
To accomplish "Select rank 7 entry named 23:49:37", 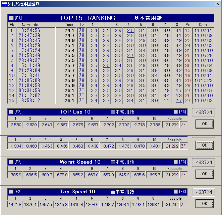I will click(30, 60).
